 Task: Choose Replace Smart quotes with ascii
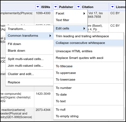coord(89,58)
